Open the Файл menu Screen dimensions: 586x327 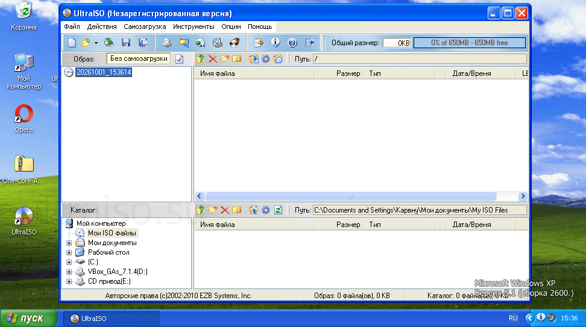pos(72,26)
